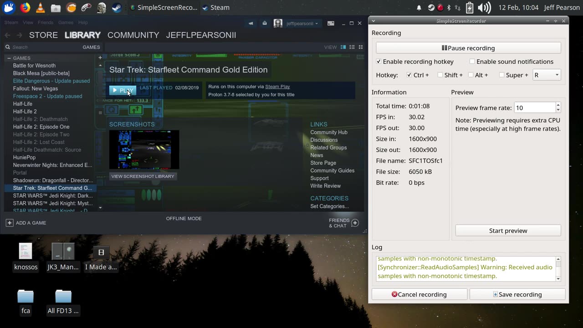Open the Friends menu in Steam
This screenshot has width=583, height=328.
tap(46, 22)
